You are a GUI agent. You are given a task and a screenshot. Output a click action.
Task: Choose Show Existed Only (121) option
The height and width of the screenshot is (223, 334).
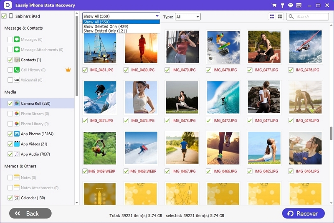click(105, 31)
